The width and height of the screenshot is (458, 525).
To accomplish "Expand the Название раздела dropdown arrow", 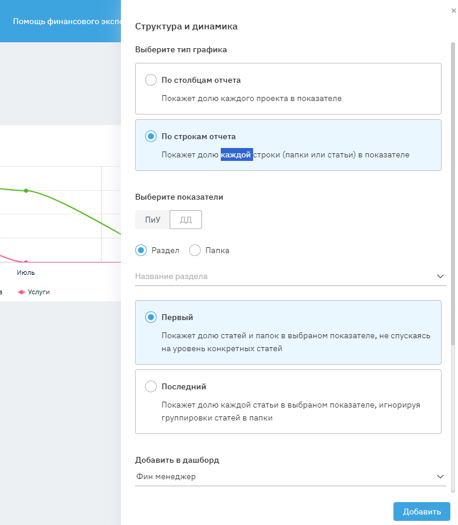I will click(x=440, y=276).
